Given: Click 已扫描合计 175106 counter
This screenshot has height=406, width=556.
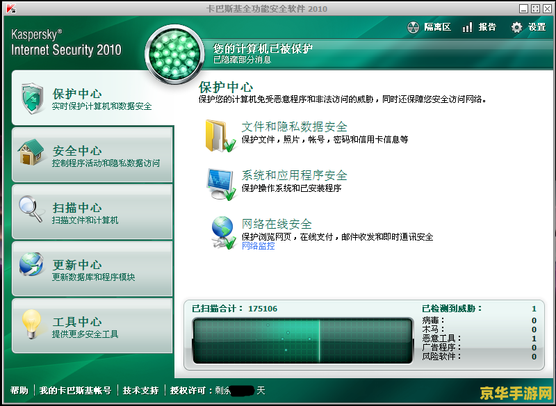Looking at the screenshot, I should (235, 309).
